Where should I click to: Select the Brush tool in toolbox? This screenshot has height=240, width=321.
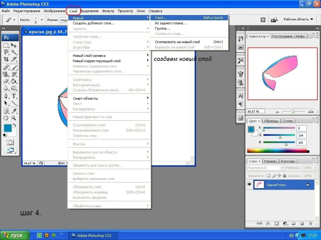point(14,67)
